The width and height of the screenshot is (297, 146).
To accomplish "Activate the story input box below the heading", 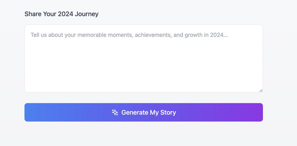I will [x=144, y=59].
